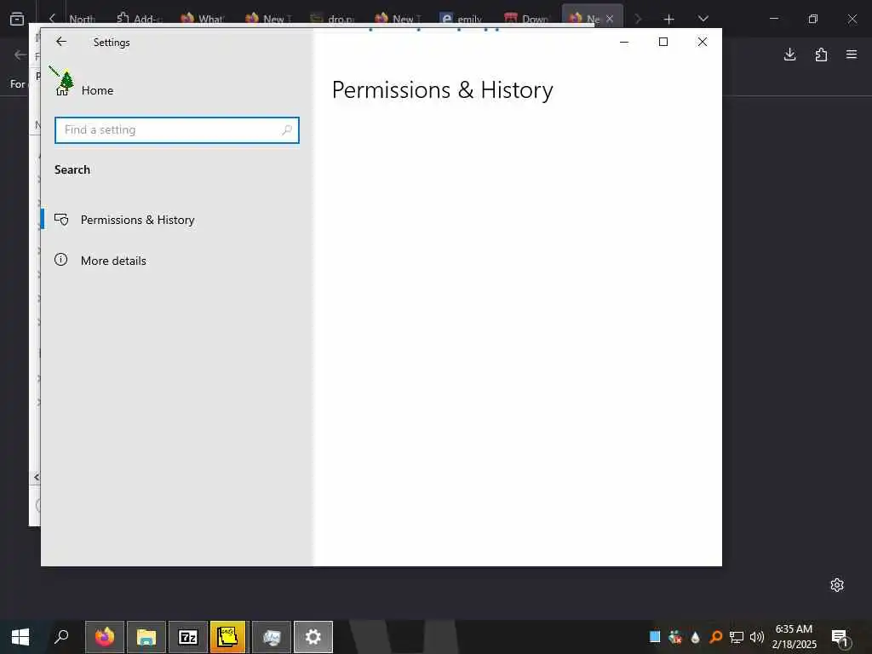Open the new tab customize gear
Screen dimensions: 872x654
pyautogui.click(x=837, y=584)
